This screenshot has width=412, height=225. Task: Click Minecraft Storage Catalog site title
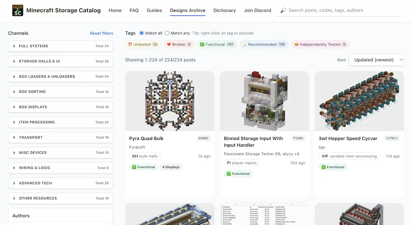(x=64, y=10)
